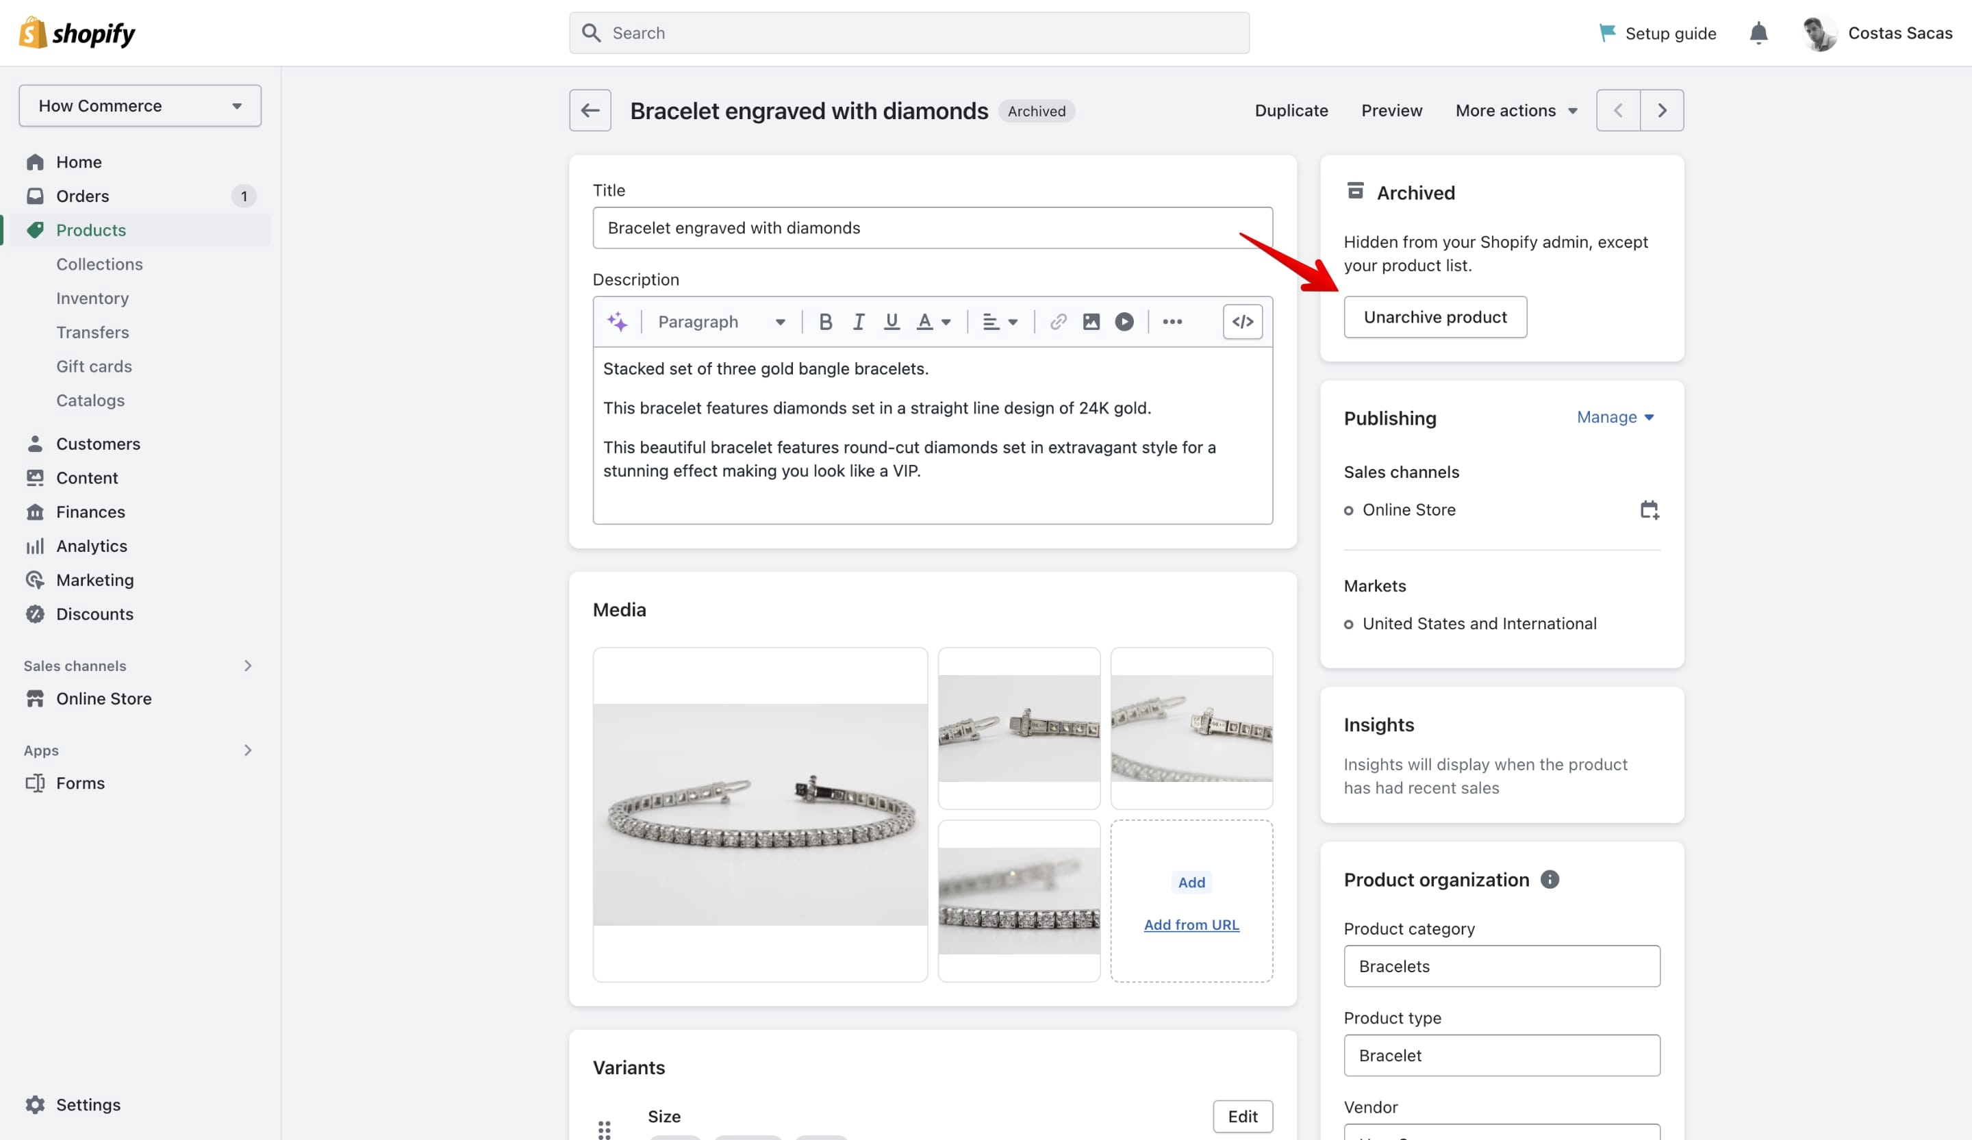Open the Text color dropdown
The height and width of the screenshot is (1140, 1972).
pyautogui.click(x=933, y=322)
